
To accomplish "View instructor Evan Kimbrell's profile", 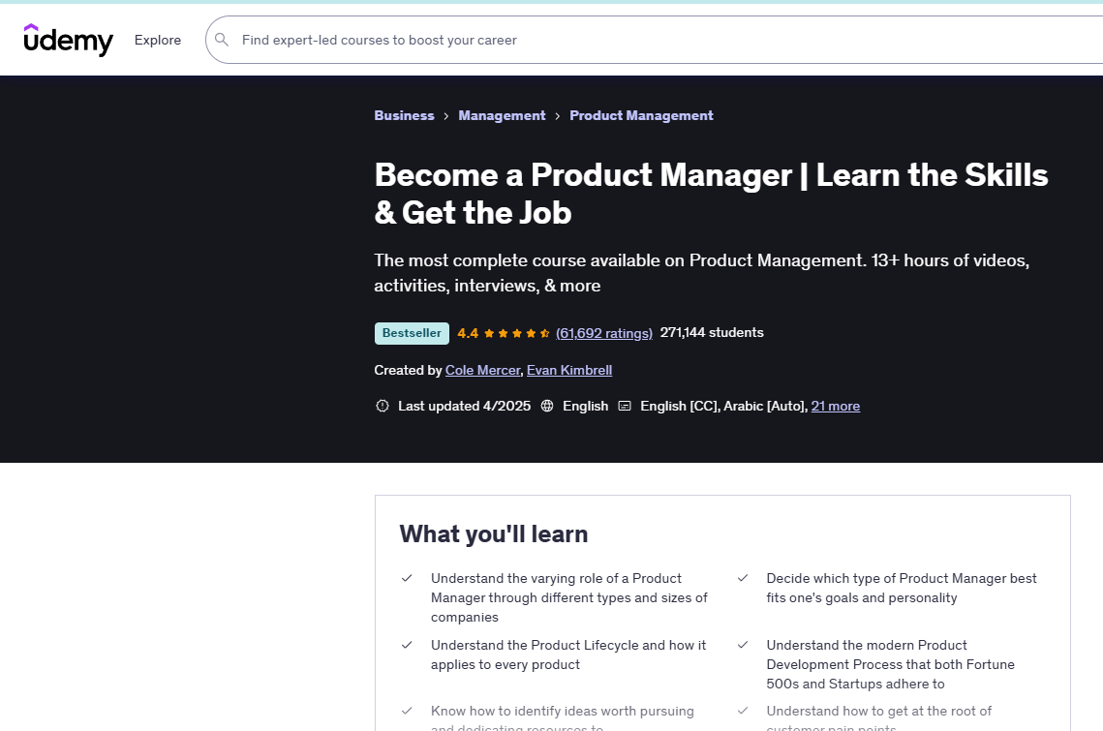I will point(569,370).
